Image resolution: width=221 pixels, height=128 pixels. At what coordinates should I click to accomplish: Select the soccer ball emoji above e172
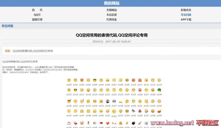146,123
